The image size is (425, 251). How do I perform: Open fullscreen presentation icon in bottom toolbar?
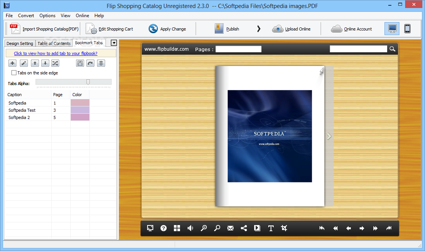[150, 228]
